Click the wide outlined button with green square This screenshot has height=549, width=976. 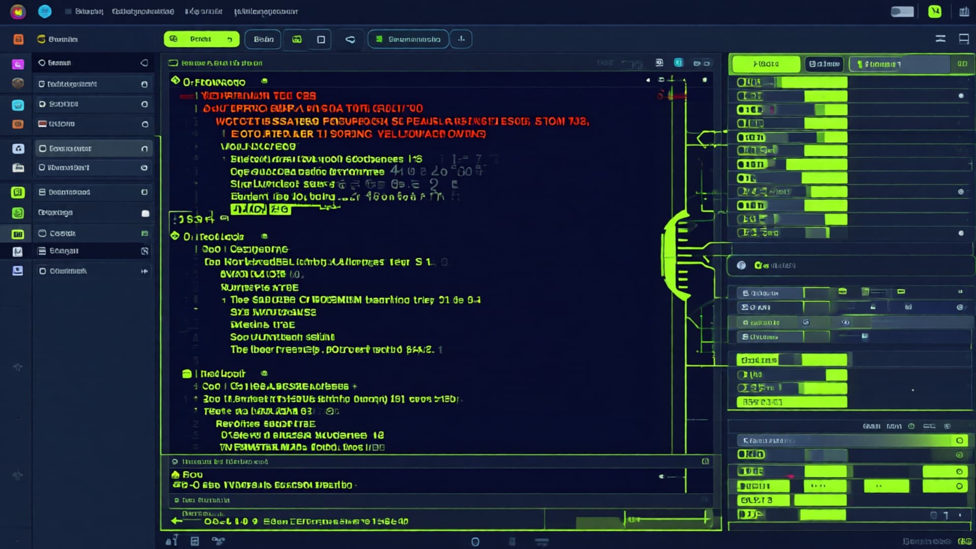point(408,39)
